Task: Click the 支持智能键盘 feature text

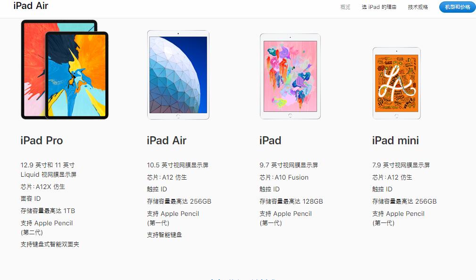Action: tap(164, 234)
